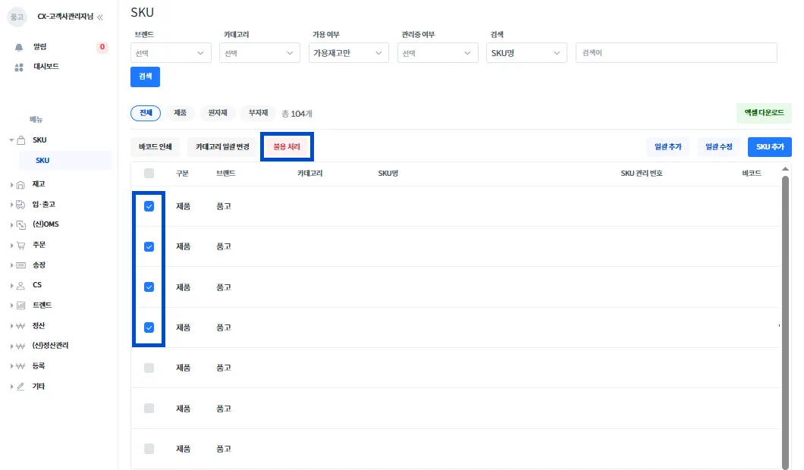Click the 재고 warehouse icon
The width and height of the screenshot is (804, 470).
point(20,184)
